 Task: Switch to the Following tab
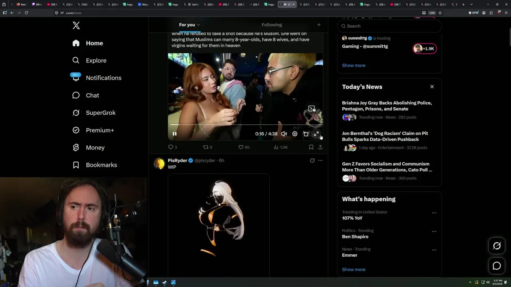[271, 25]
